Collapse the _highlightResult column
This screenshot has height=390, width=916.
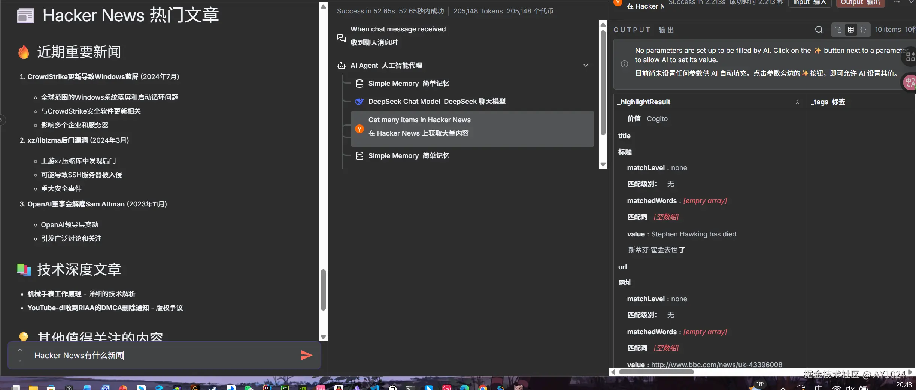coord(797,102)
